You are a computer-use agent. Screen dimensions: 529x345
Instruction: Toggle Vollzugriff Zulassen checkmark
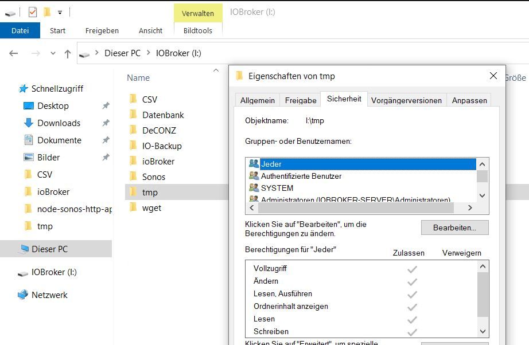click(x=412, y=269)
